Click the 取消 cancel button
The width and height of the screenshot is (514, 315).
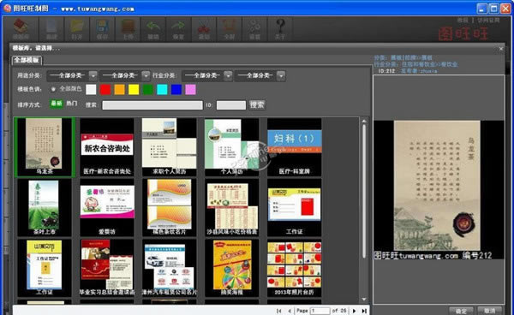coord(489,311)
